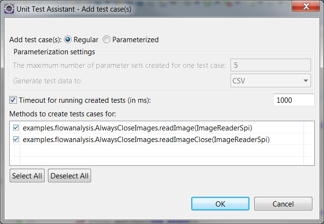This screenshot has width=324, height=224.
Task: Uncheck the readImageClose(ImageReaderSpi) method checkbox
Action: pyautogui.click(x=16, y=139)
